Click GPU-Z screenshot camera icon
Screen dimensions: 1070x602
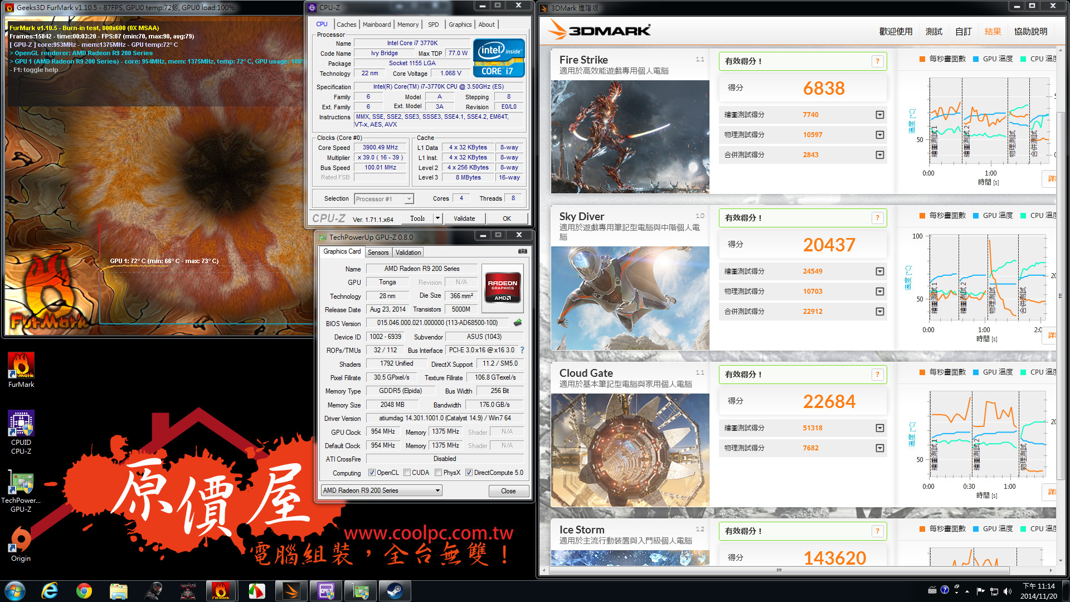(x=522, y=251)
